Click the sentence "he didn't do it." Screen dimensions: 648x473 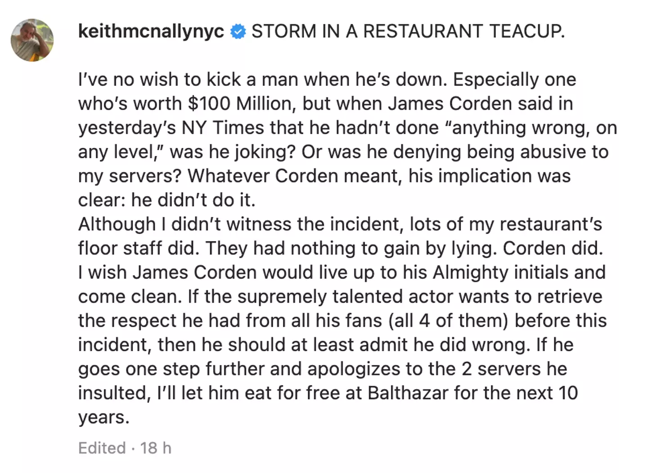(193, 200)
